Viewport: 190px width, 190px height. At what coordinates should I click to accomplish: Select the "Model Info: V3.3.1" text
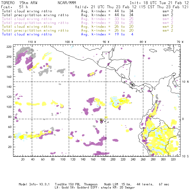[34, 184]
